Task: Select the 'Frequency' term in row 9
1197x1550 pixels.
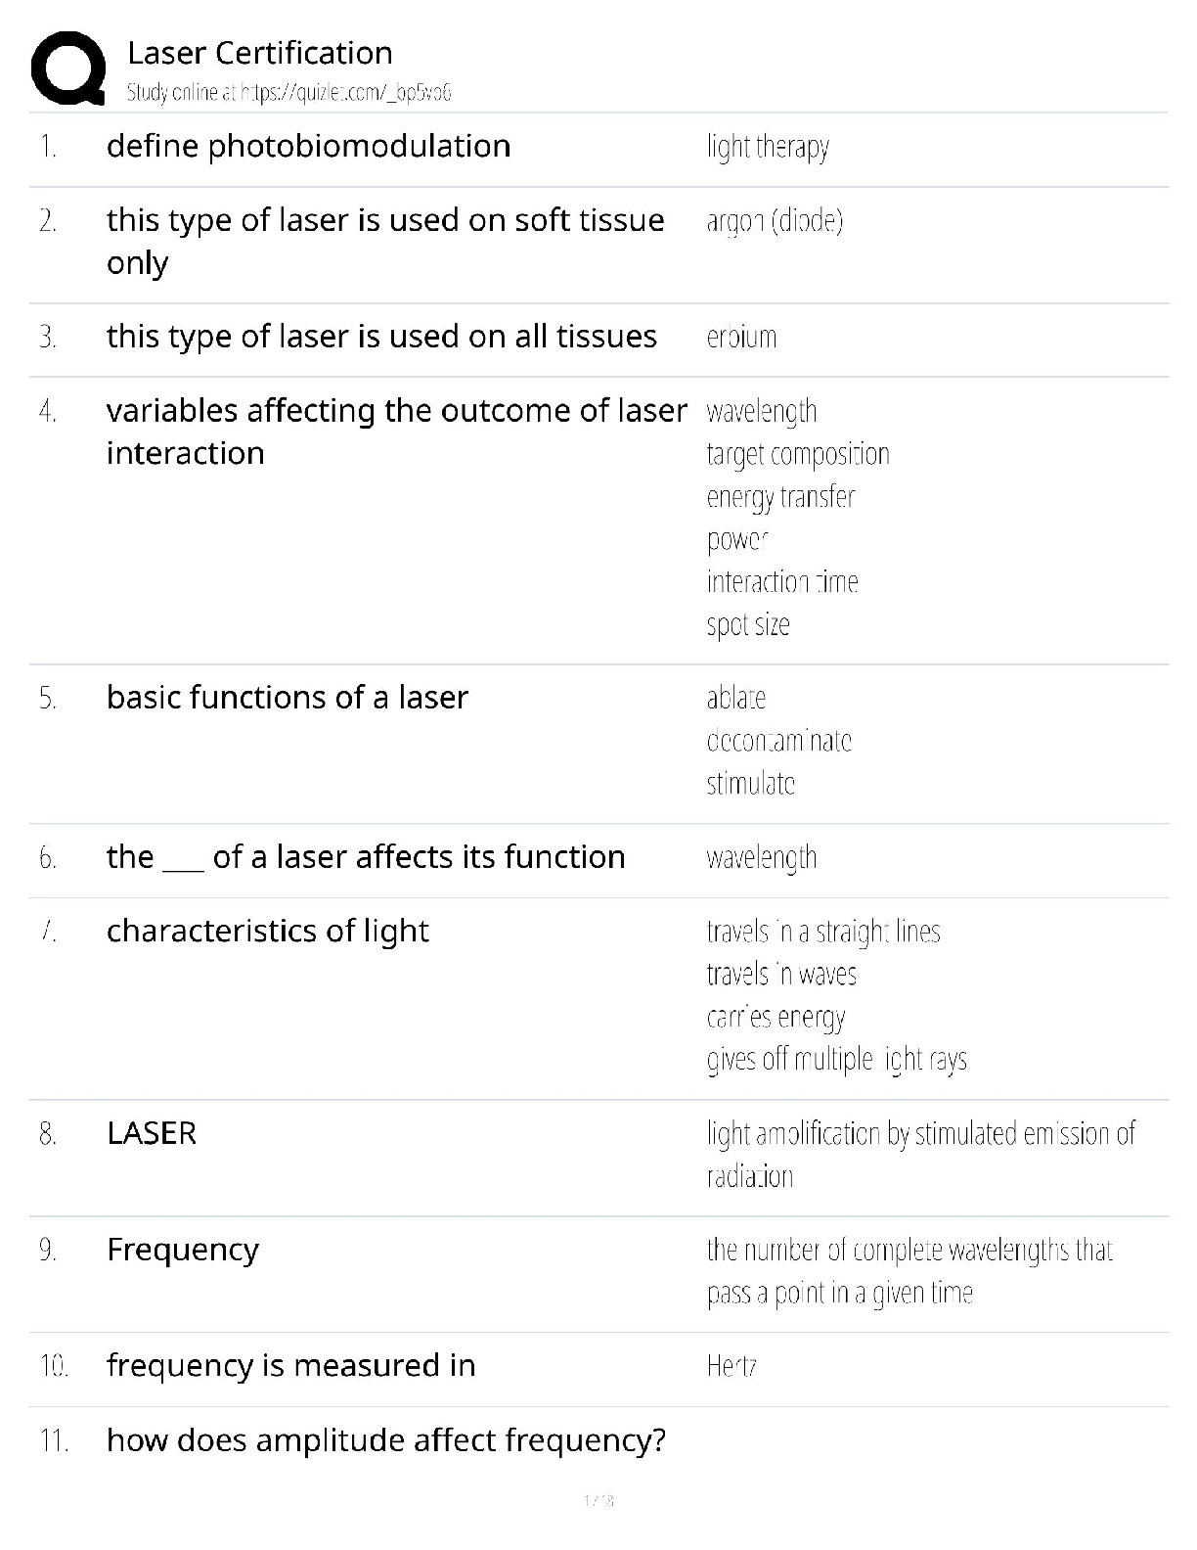Action: [x=183, y=1250]
